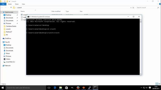
Task: Open Documents under Quick access
Action: [x=10, y=20]
